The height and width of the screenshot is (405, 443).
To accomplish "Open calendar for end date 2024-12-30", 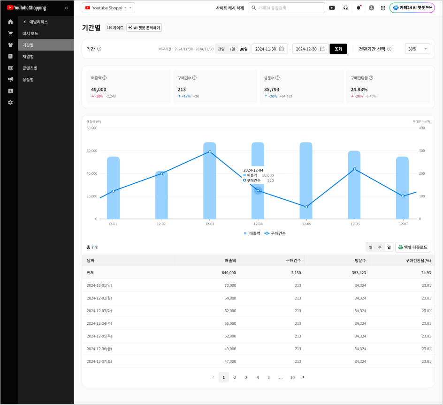I will (x=322, y=49).
